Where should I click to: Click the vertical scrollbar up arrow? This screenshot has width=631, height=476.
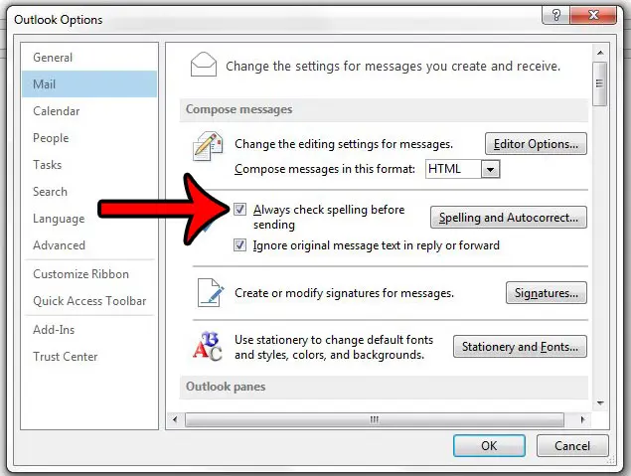tap(600, 53)
